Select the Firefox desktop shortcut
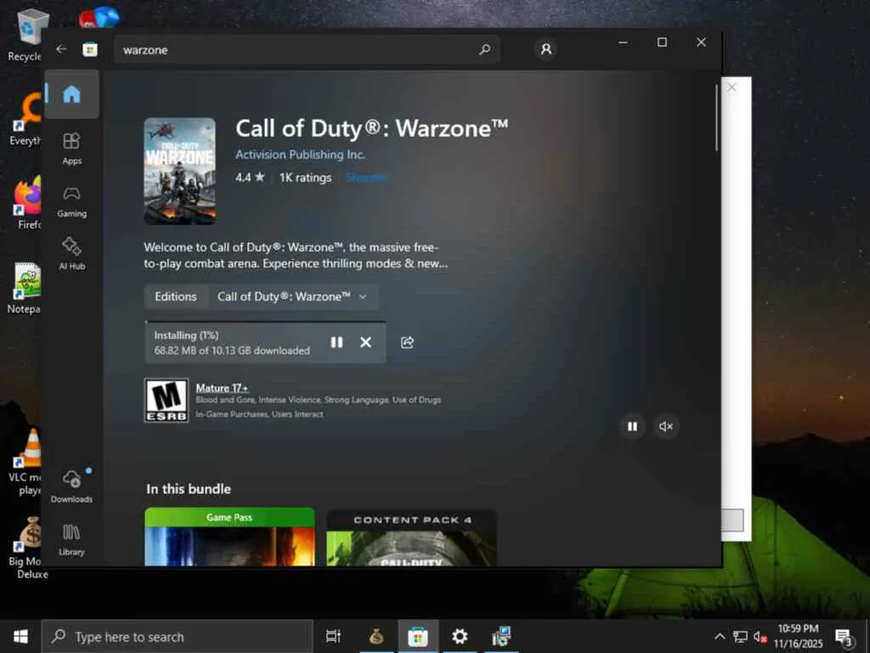Screen dimensions: 870x653 pos(26,202)
